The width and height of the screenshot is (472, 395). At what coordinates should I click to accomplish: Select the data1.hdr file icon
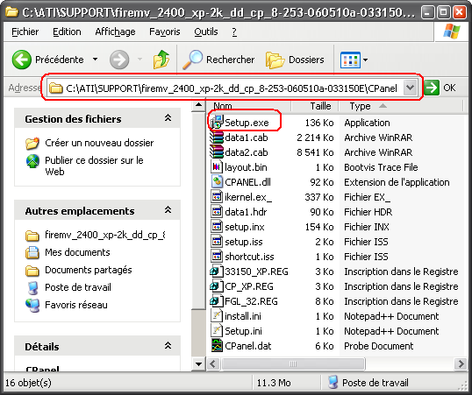coord(217,212)
